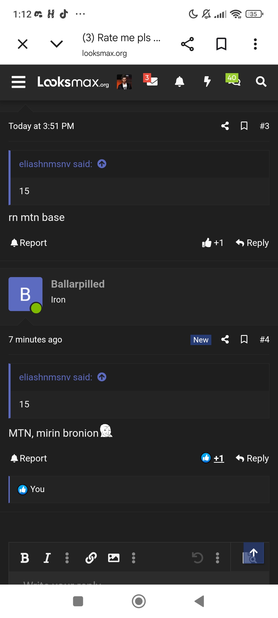Insert image in reply editor
This screenshot has height=618, width=278.
point(114,558)
